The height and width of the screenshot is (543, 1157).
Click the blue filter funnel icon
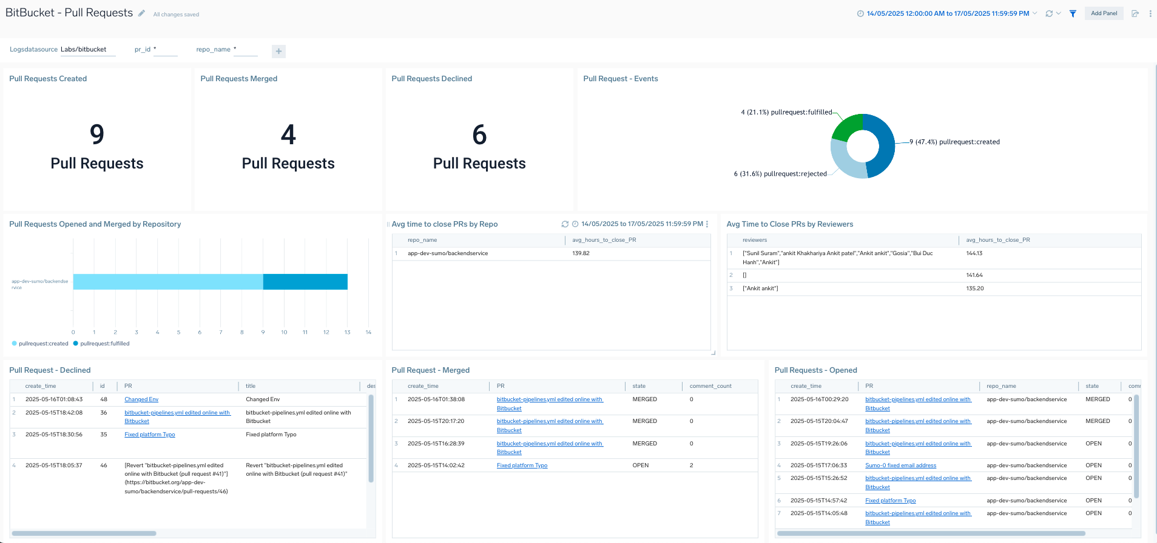click(1073, 13)
